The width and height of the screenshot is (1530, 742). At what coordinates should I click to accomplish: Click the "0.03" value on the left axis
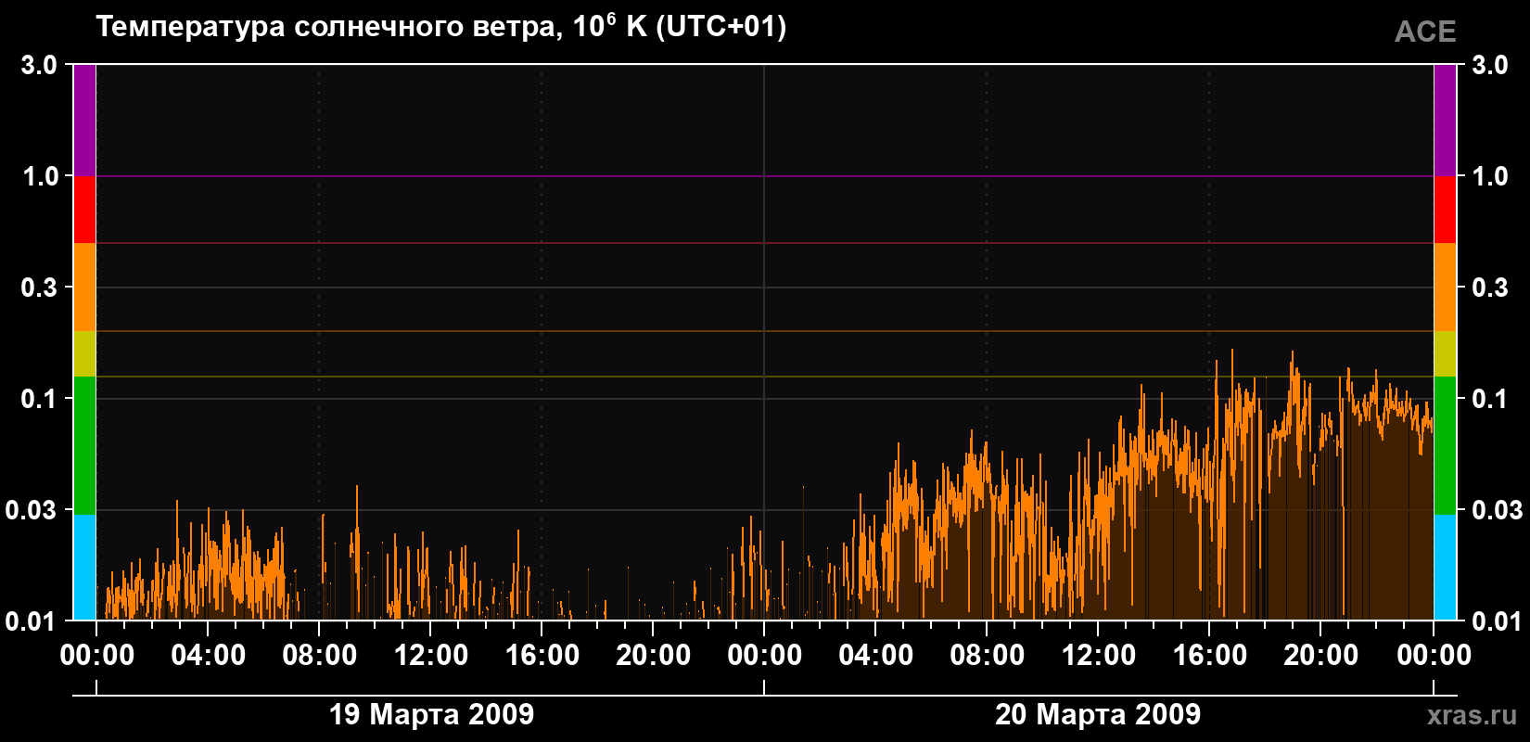tap(32, 510)
